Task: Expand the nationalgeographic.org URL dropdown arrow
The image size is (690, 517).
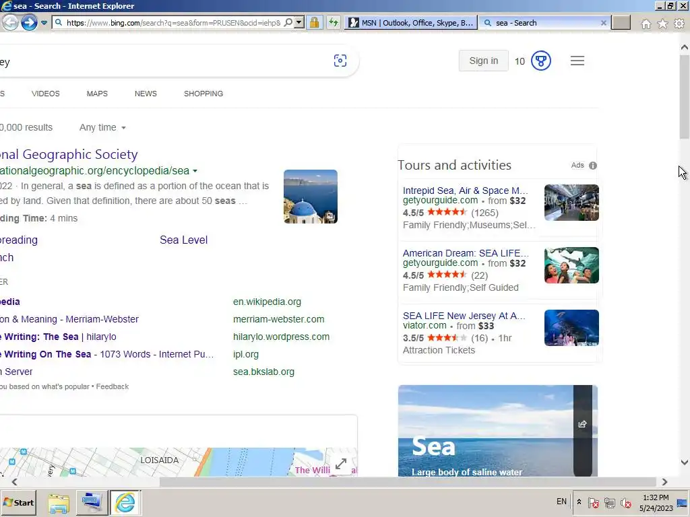Action: 195,171
